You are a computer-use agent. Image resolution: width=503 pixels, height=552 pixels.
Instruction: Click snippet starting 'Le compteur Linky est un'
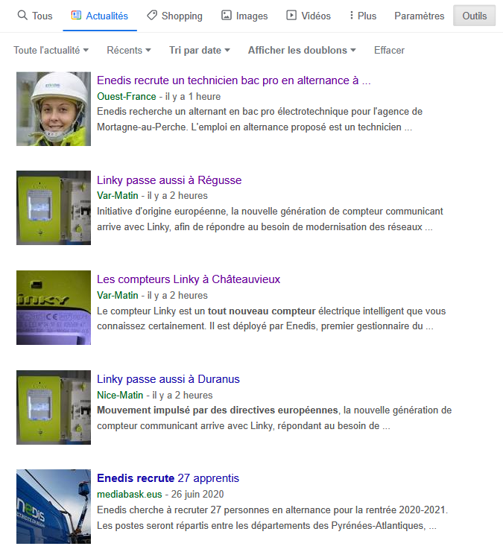[271, 319]
